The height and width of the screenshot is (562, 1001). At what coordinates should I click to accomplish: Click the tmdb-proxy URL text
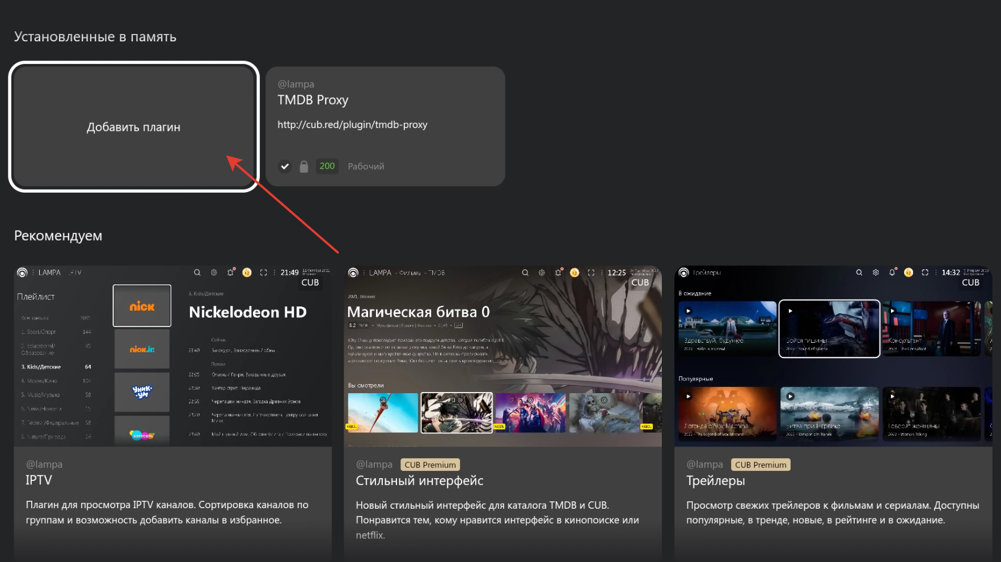352,125
